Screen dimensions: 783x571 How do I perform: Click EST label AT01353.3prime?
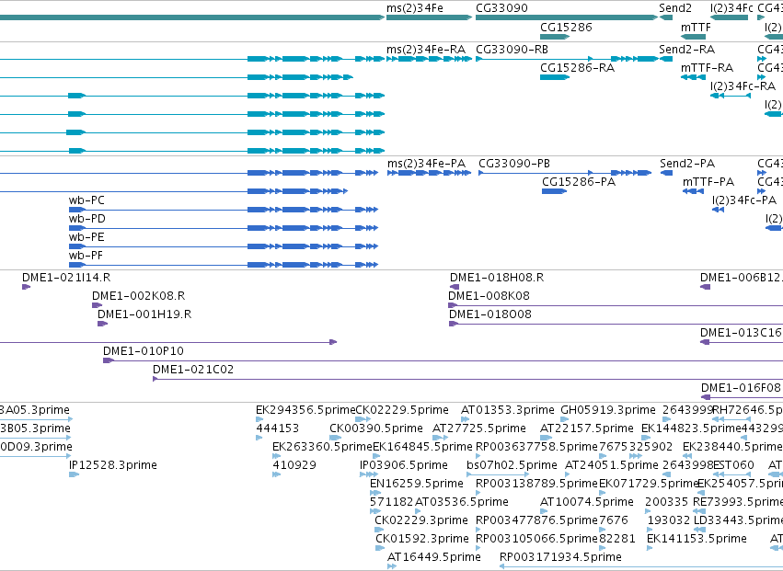coord(507,411)
